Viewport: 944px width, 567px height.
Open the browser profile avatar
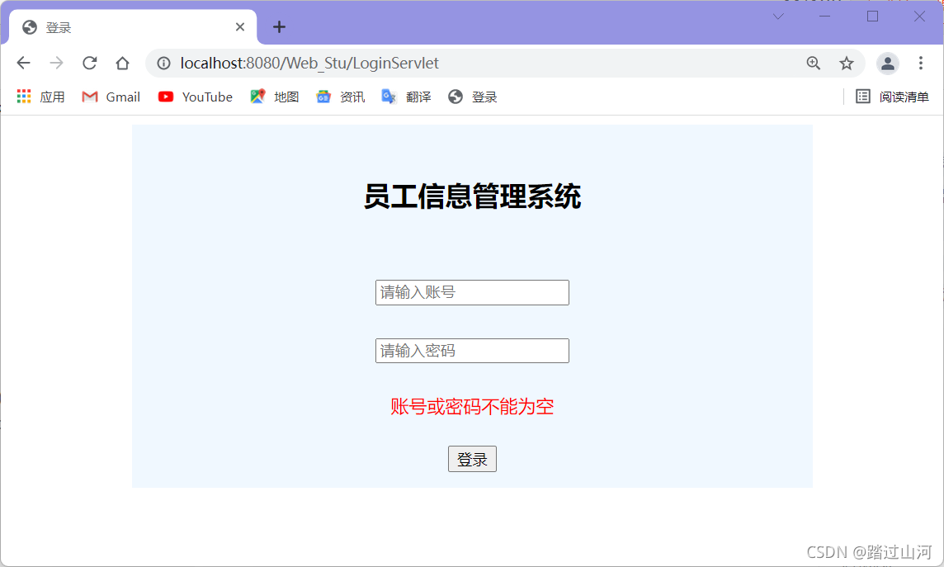point(887,63)
